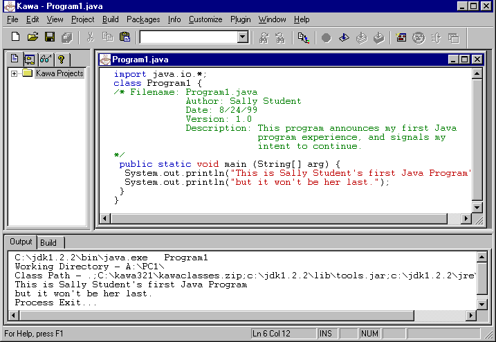The height and width of the screenshot is (342, 496).
Task: Click the compile icon with colored arrows
Action: click(x=304, y=38)
